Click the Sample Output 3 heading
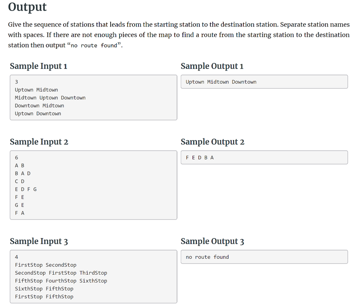 pos(213,241)
